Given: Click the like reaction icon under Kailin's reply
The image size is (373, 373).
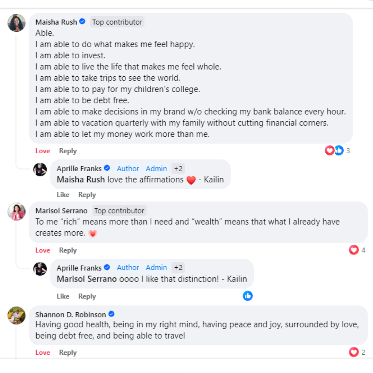Looking at the screenshot, I should click(248, 296).
